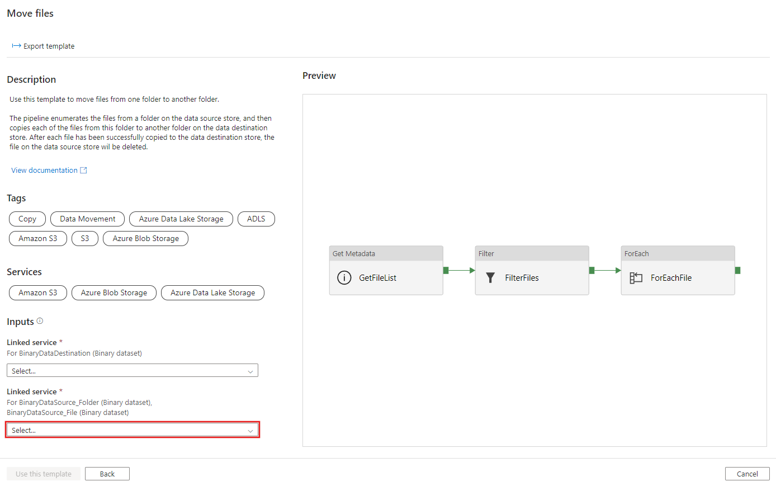Select the GetFileList activity node
776x486 pixels.
click(386, 271)
